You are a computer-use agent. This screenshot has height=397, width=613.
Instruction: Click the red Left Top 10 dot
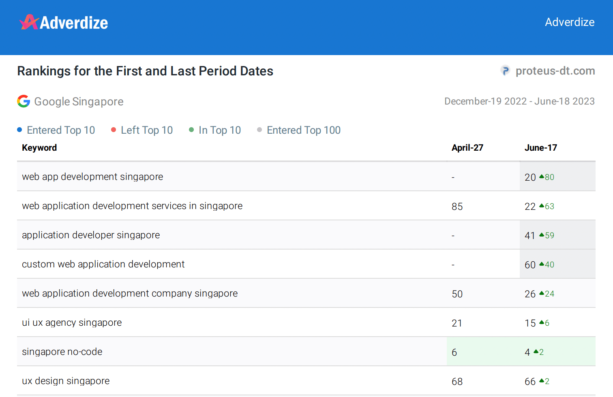(x=114, y=130)
